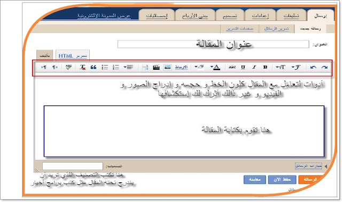Screen dimensions: 342x202
Task: Open the text background highlight color picker
Action: [199, 67]
